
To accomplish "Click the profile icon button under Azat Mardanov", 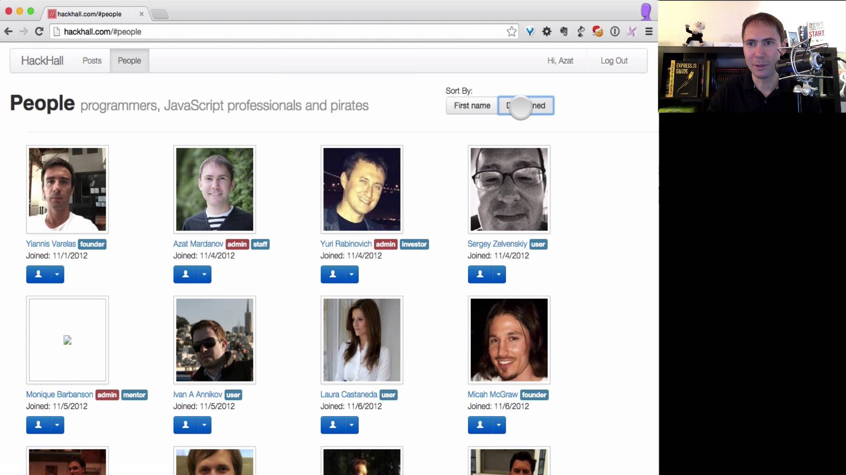I will pos(186,274).
